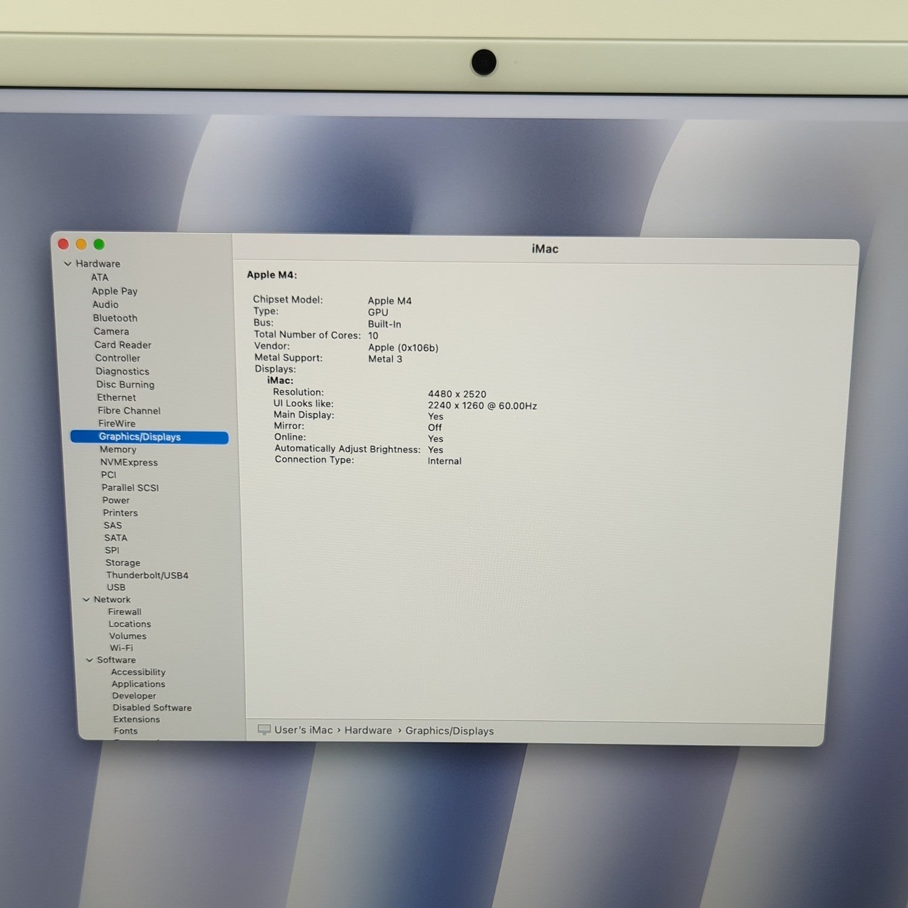This screenshot has height=908, width=908.
Task: Zoom window with green button
Action: coord(99,245)
